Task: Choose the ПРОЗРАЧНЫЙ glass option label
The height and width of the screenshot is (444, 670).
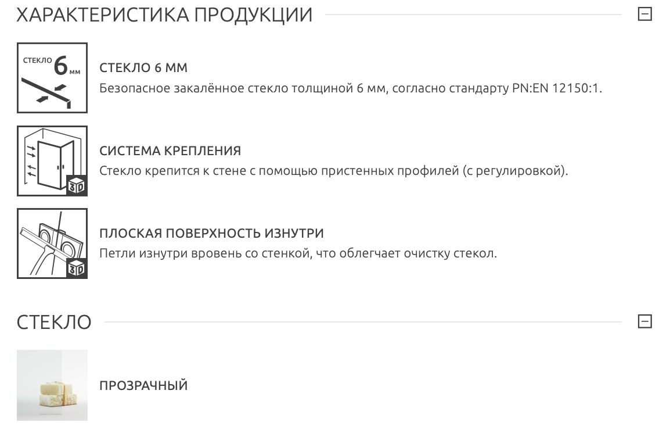Action: pos(143,386)
